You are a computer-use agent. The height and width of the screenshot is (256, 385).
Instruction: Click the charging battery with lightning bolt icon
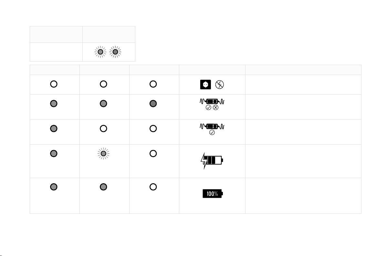[x=212, y=161]
